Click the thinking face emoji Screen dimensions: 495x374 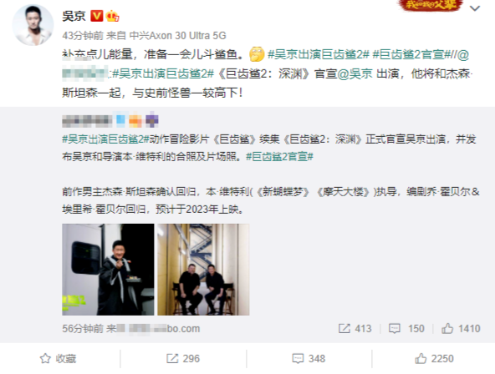257,54
